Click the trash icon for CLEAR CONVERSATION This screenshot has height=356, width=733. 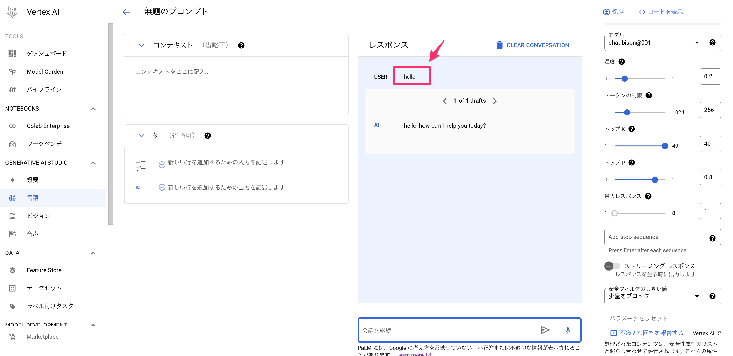pos(499,45)
